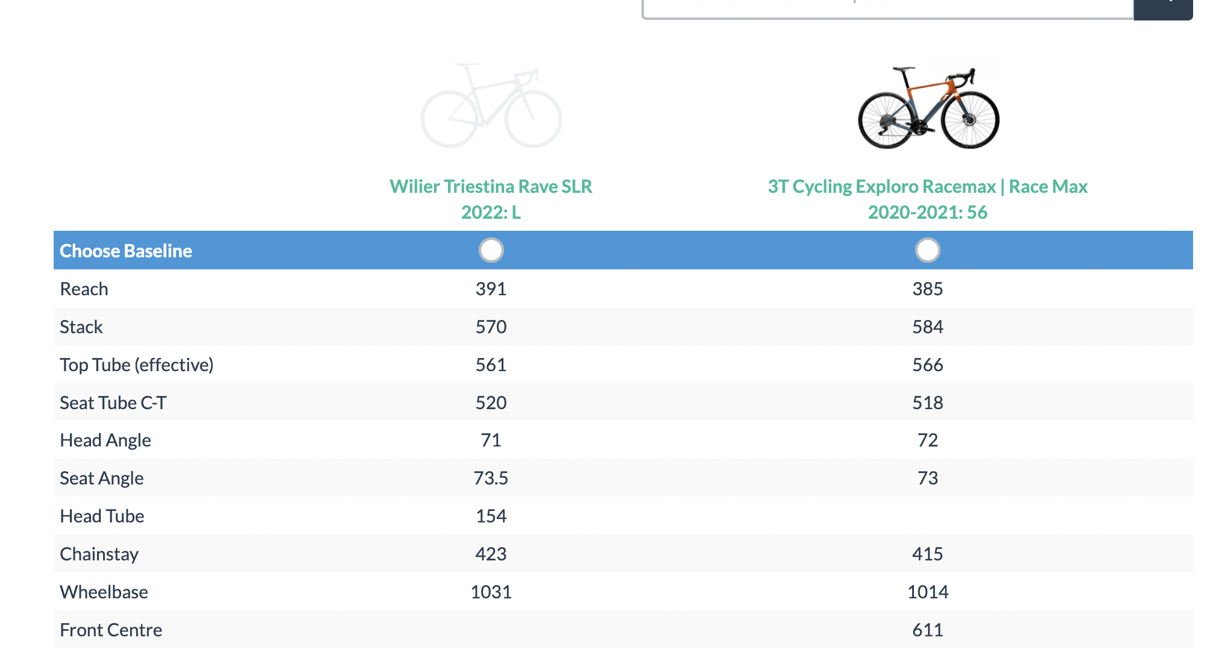The height and width of the screenshot is (652, 1213).
Task: Select 3T Exploro Racemax as baseline
Action: (x=927, y=250)
